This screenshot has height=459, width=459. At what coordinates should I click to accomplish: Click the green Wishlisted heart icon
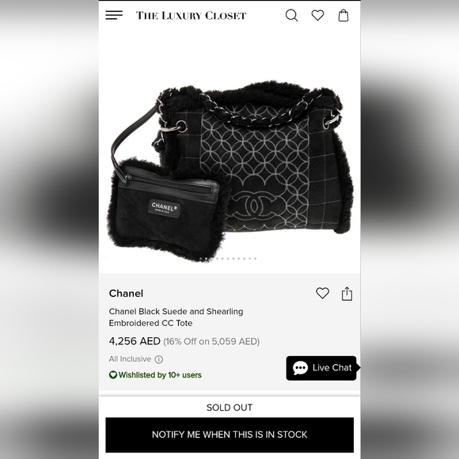click(113, 374)
